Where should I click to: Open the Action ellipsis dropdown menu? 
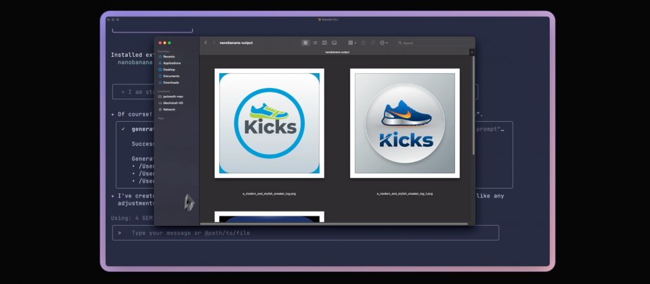(383, 43)
